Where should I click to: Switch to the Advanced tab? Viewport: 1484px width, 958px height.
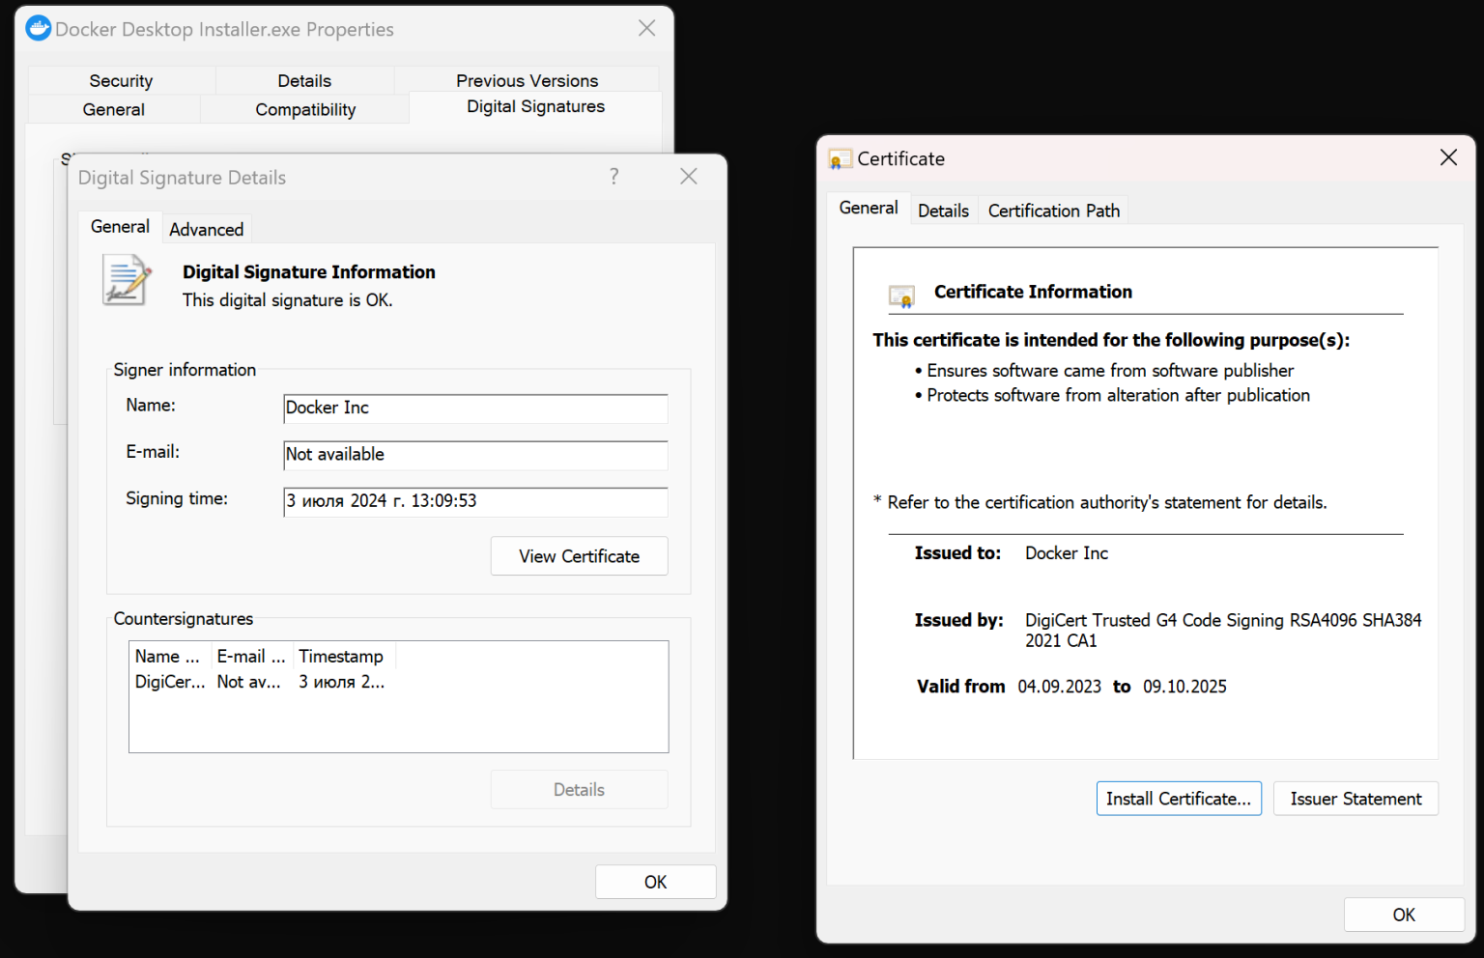[206, 229]
